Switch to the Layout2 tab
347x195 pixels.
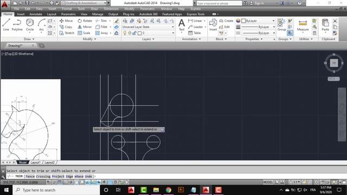point(49,162)
